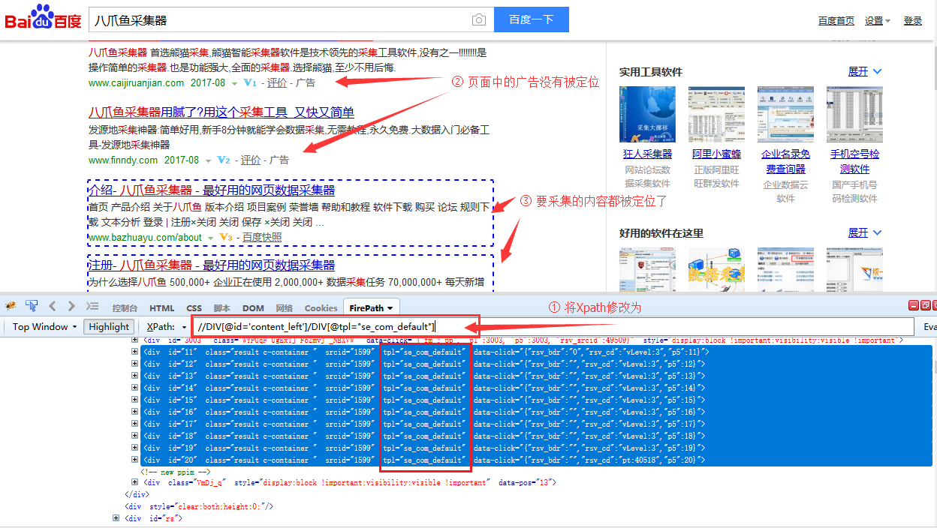Show the Firebug command line icon
The height and width of the screenshot is (528, 937).
point(92,306)
